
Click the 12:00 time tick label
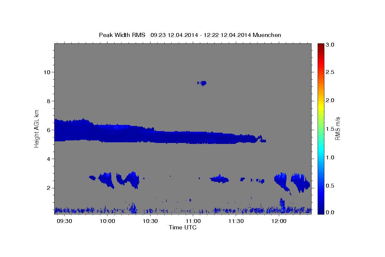coord(279,221)
